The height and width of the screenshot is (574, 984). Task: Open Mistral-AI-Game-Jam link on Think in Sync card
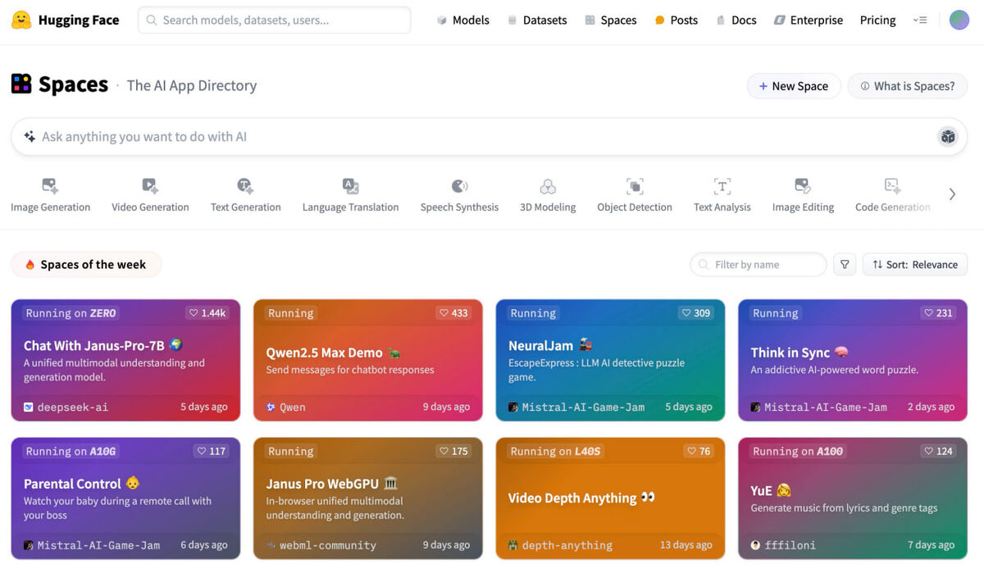[x=819, y=407]
